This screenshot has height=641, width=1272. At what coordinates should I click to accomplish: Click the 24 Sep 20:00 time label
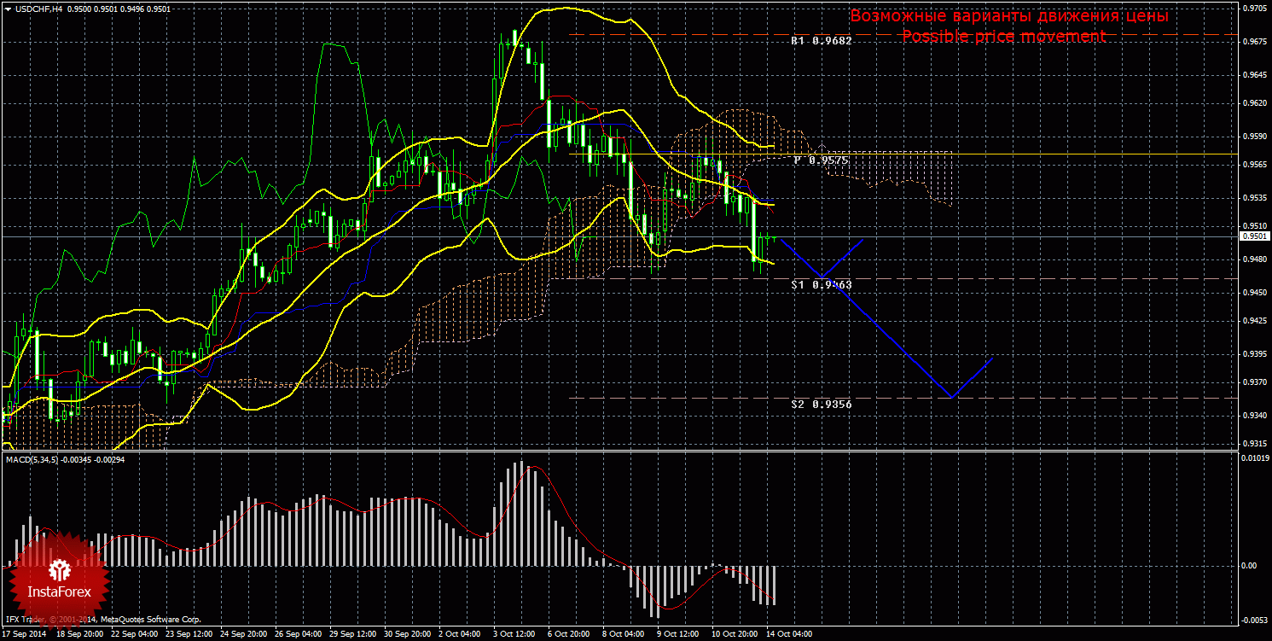coord(243,634)
